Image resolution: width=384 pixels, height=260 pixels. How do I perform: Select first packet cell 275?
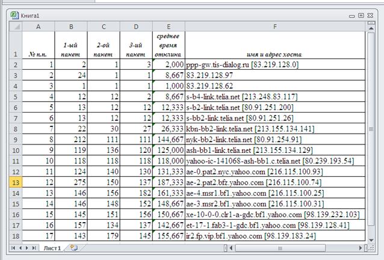pyautogui.click(x=71, y=182)
